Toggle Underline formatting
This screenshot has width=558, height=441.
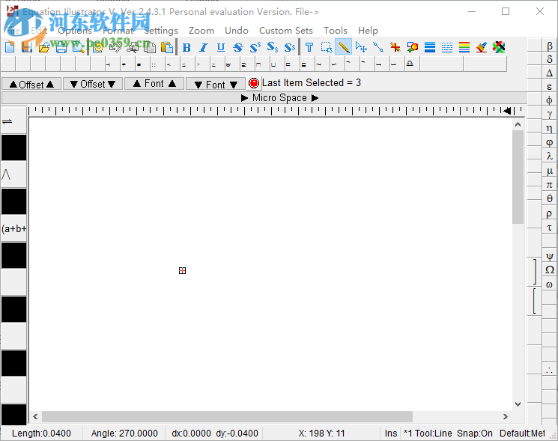point(221,47)
